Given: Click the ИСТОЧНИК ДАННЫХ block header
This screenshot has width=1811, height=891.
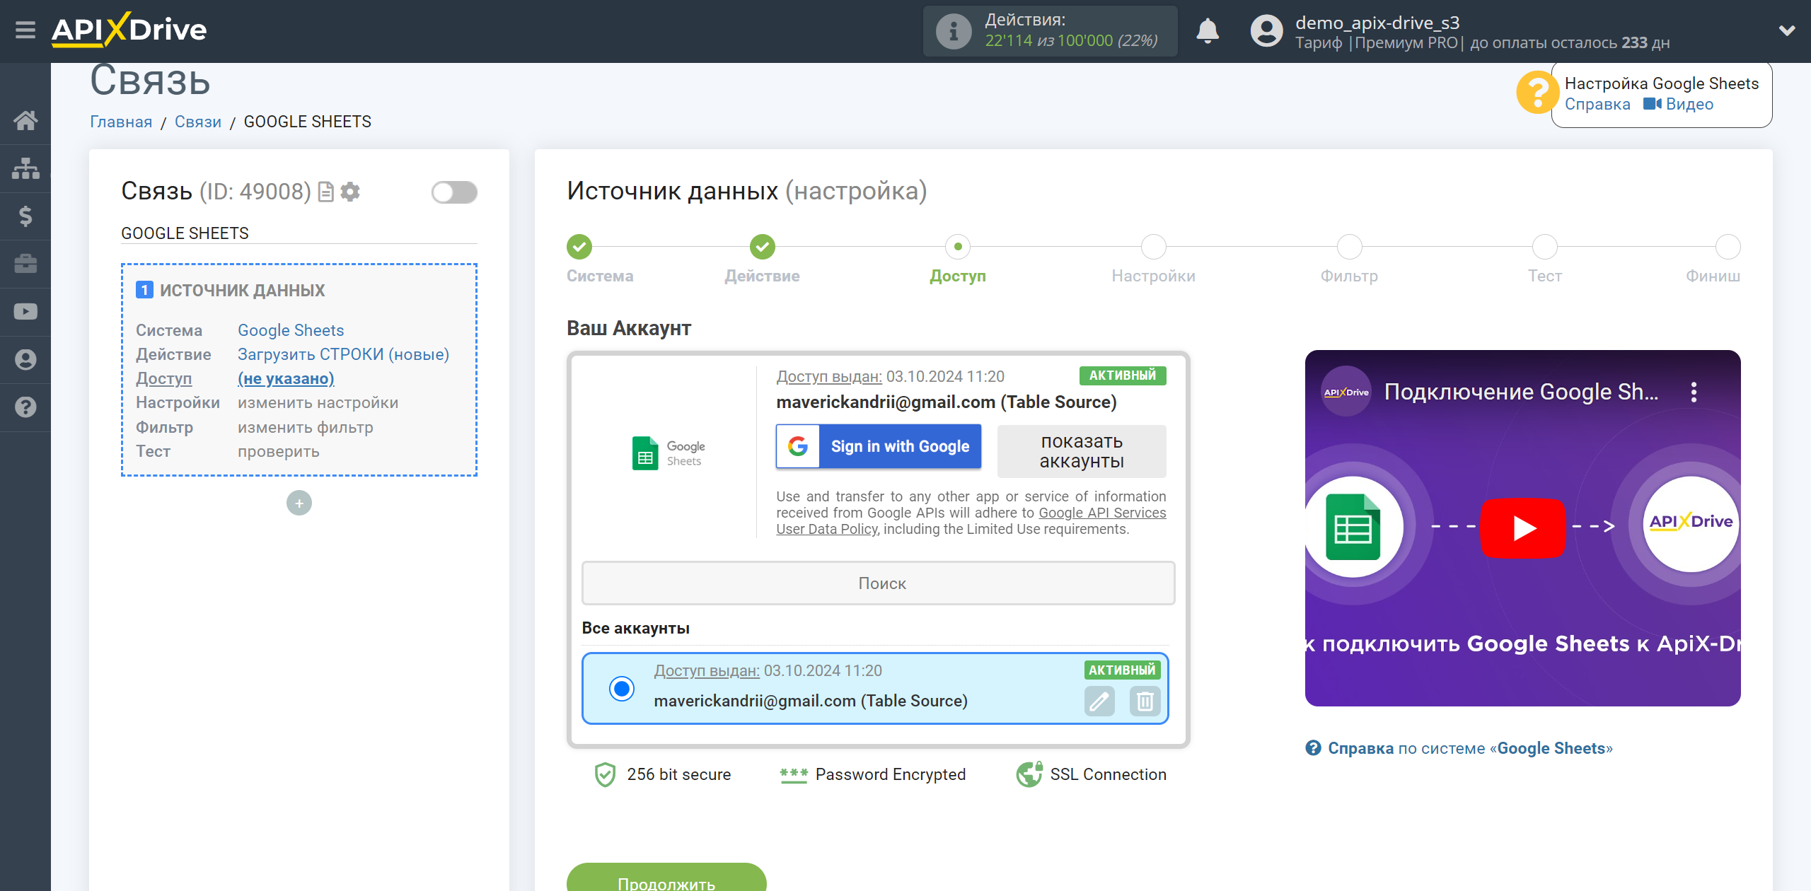Looking at the screenshot, I should click(231, 290).
